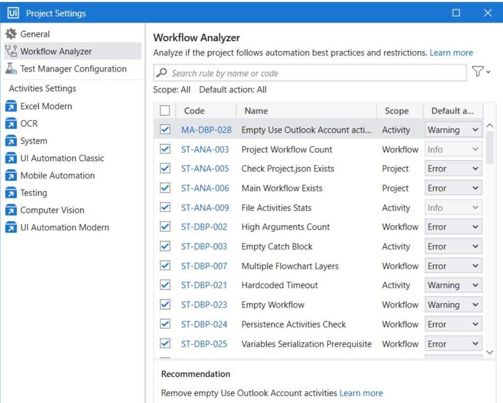Click the rule list vertical scrollbar thumb
This screenshot has width=503, height=403.
pos(490,147)
